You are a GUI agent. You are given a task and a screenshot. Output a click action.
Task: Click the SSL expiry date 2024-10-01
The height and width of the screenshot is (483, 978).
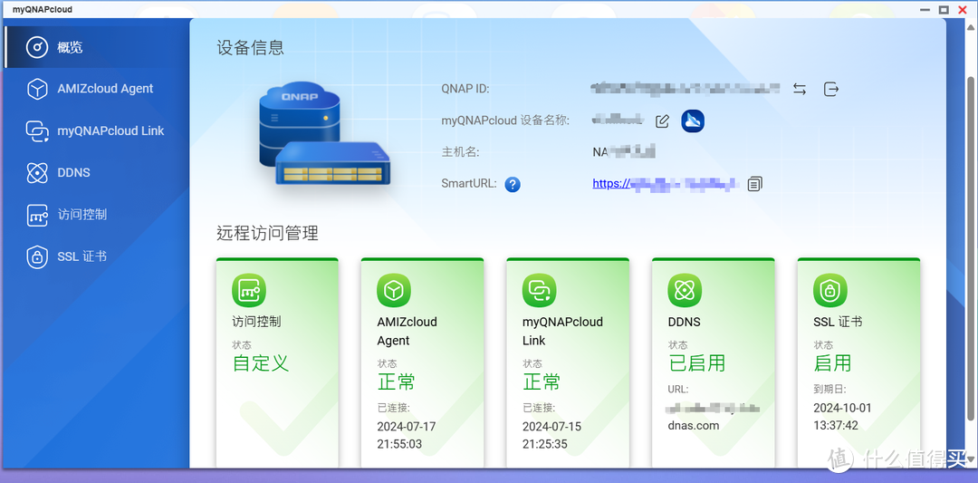(843, 408)
